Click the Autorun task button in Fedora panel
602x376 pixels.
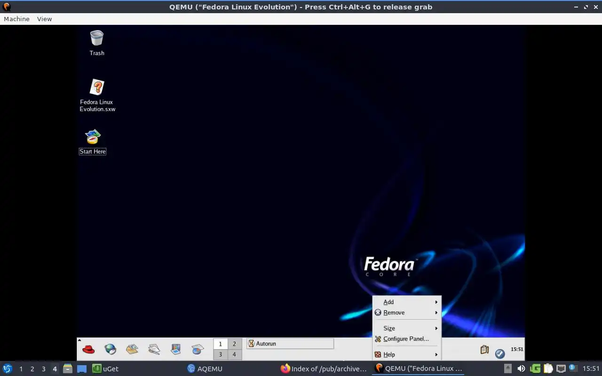coord(290,344)
